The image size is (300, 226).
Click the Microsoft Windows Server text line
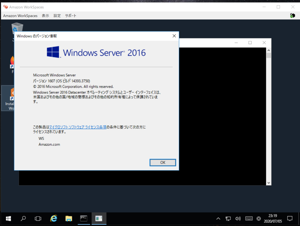click(x=54, y=75)
